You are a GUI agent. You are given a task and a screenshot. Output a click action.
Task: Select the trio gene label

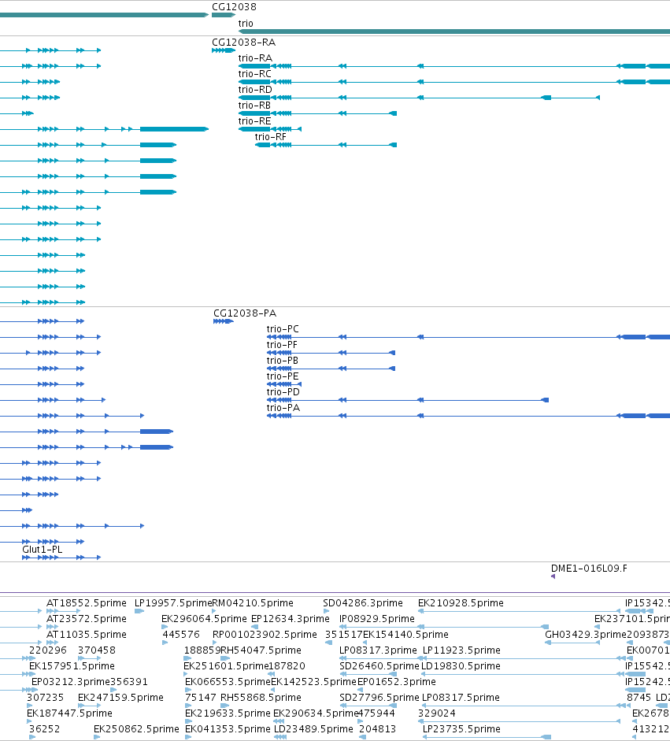coord(246,23)
